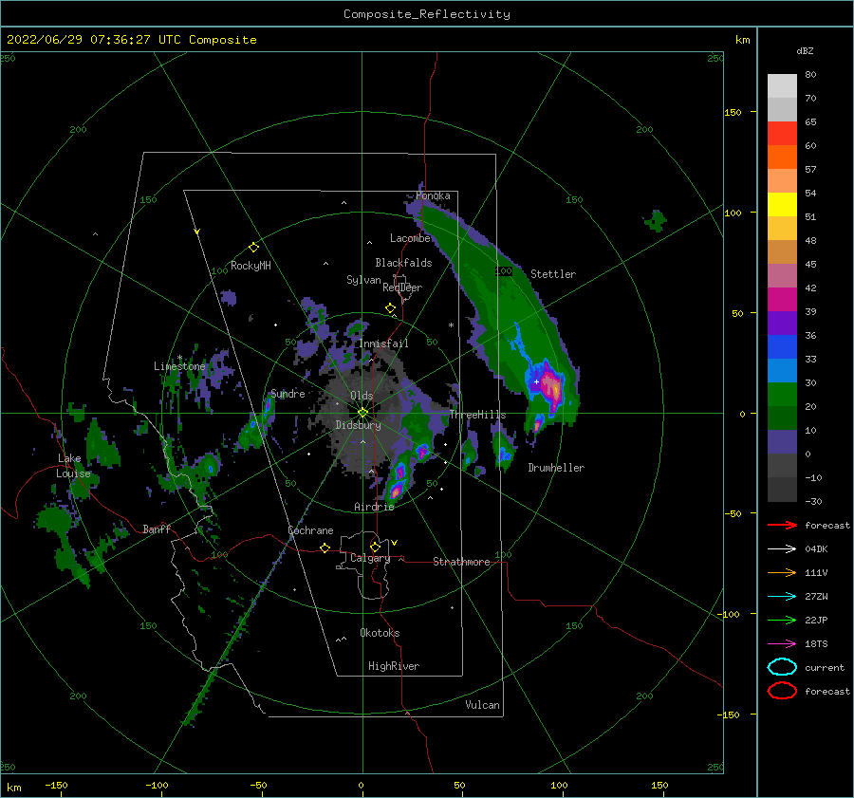This screenshot has height=798, width=854.
Task: Click the Stettler city label
Action: pos(553,274)
